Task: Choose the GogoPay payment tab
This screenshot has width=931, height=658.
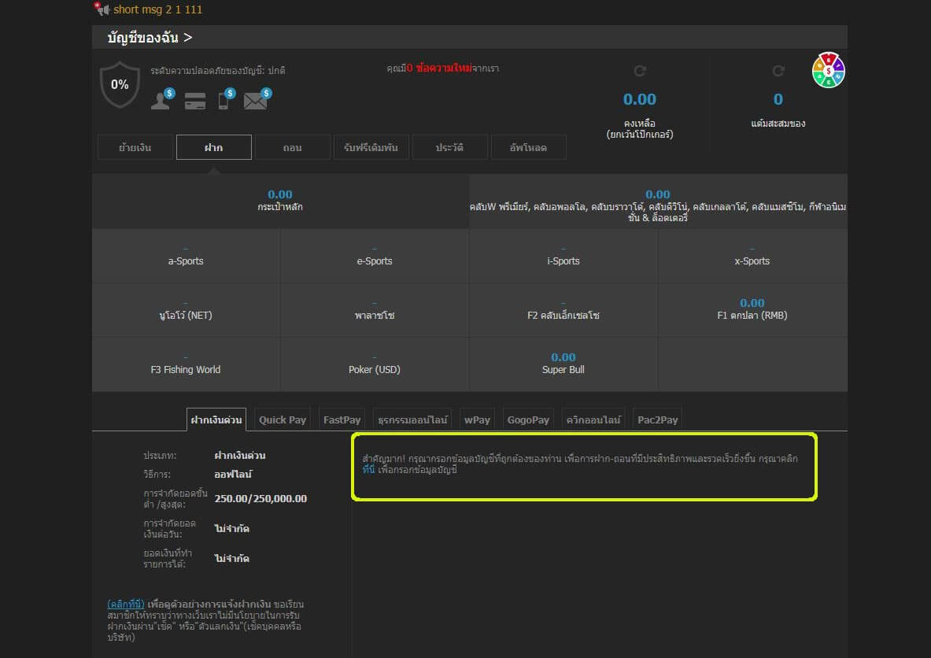Action: click(x=528, y=420)
